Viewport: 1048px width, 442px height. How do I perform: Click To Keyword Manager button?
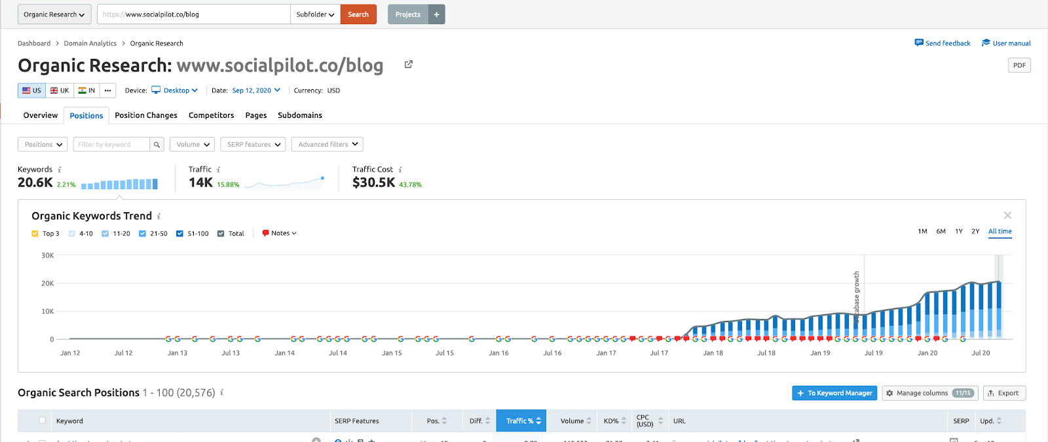834,393
